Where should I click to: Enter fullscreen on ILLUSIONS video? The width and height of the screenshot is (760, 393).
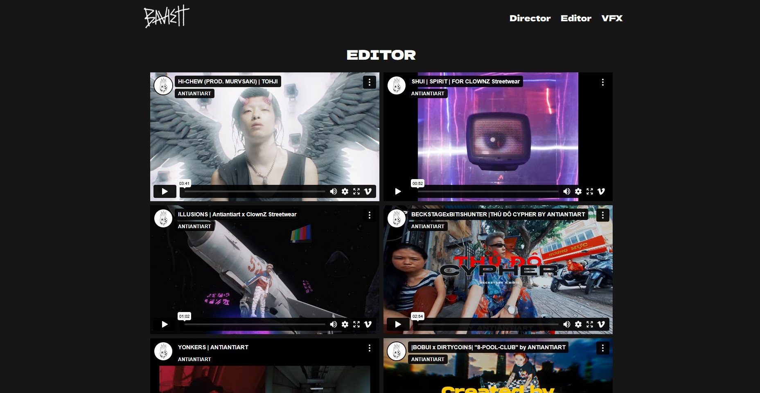click(x=356, y=324)
